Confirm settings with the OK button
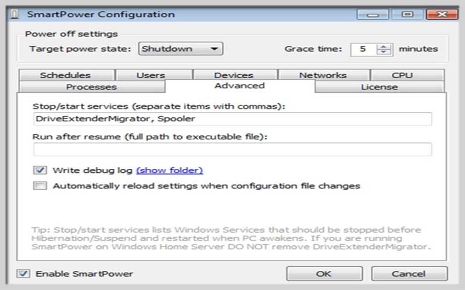 point(324,274)
